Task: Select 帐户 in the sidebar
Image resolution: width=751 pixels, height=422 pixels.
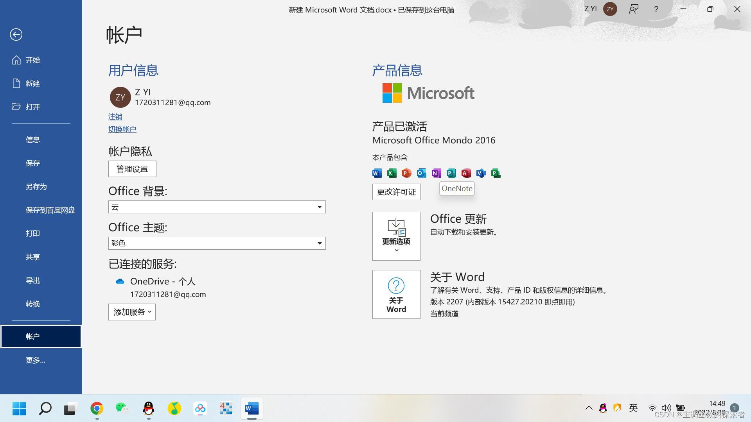Action: pyautogui.click(x=41, y=336)
